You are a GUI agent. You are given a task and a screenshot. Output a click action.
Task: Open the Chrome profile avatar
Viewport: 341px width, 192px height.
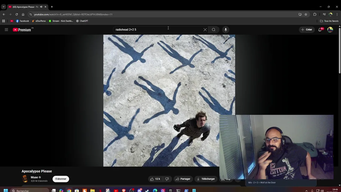(331, 14)
